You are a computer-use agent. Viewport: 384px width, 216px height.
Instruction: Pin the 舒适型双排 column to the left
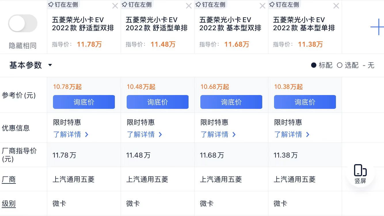[63, 5]
